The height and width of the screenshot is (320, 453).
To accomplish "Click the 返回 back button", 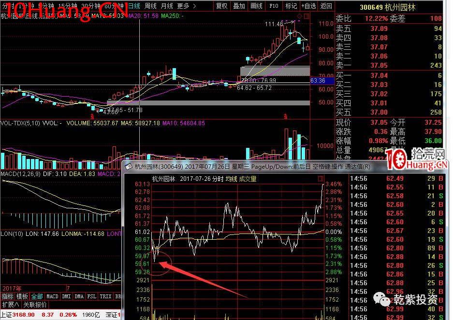I will [326, 6].
